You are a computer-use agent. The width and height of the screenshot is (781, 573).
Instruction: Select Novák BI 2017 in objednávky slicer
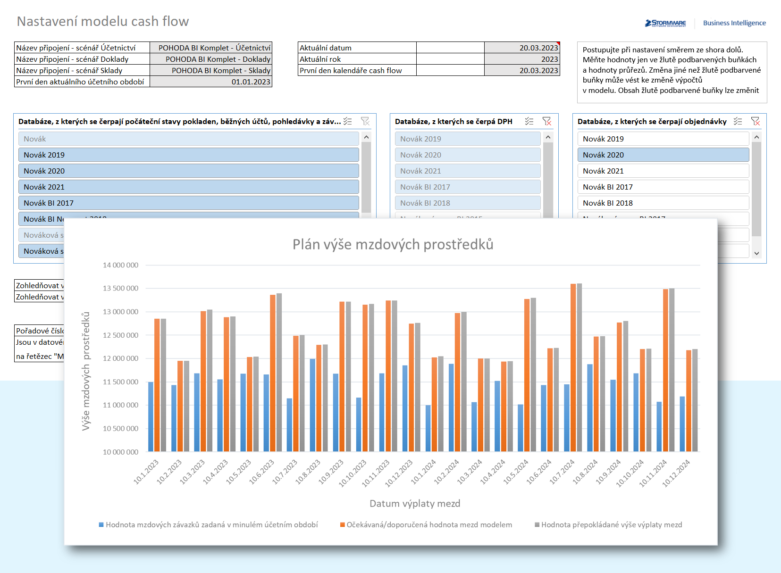(663, 187)
